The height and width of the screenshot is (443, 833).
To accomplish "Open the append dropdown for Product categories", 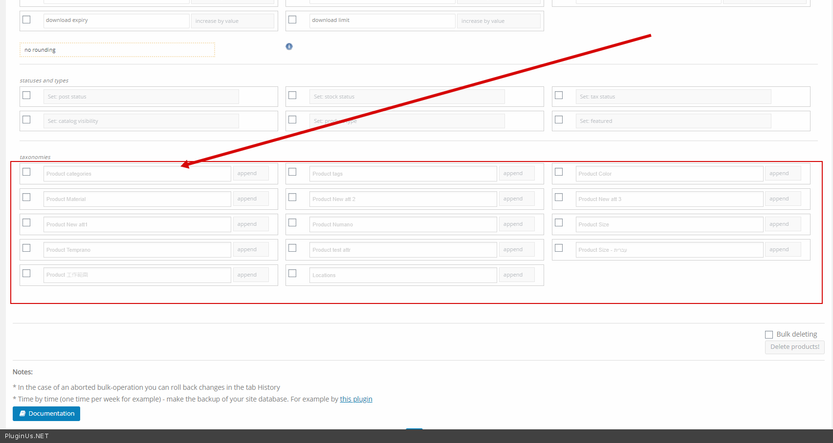I will (x=251, y=173).
